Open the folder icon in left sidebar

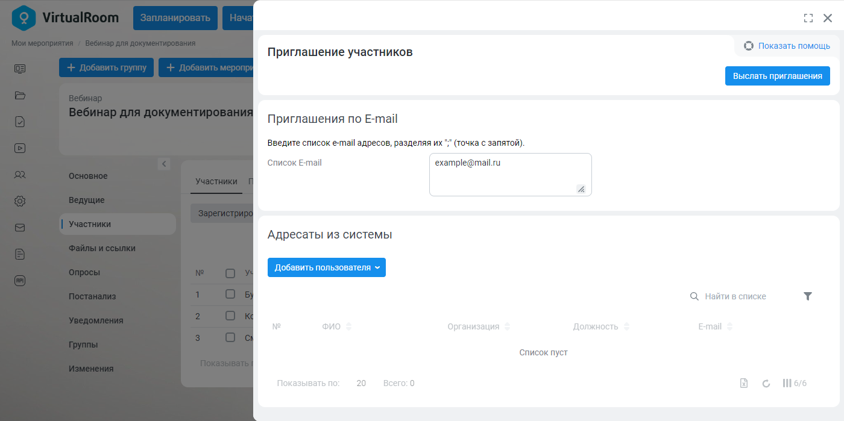(x=20, y=95)
